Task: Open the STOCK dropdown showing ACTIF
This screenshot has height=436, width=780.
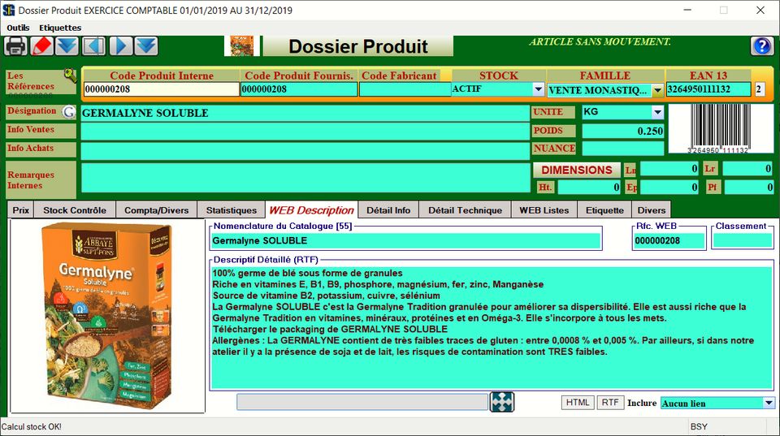Action: coord(538,89)
